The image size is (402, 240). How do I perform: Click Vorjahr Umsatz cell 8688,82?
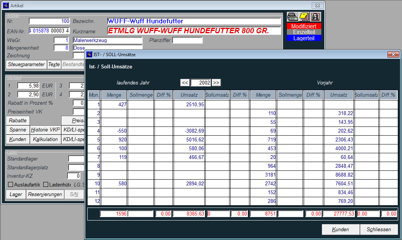tap(339, 175)
